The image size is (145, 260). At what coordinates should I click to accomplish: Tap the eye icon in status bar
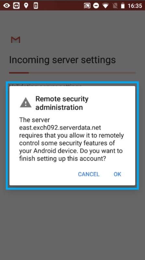(x=6, y=6)
